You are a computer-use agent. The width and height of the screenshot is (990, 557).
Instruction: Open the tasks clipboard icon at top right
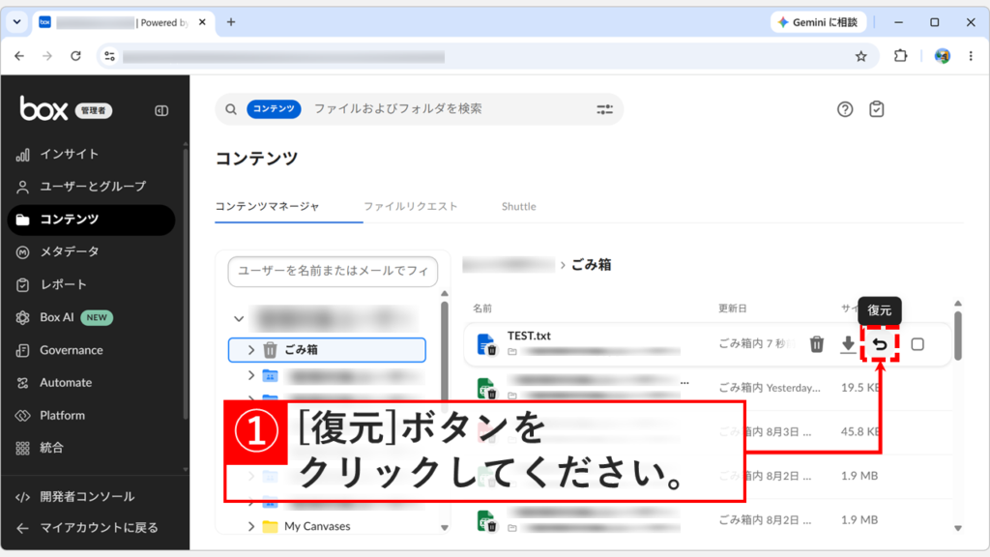coord(876,109)
